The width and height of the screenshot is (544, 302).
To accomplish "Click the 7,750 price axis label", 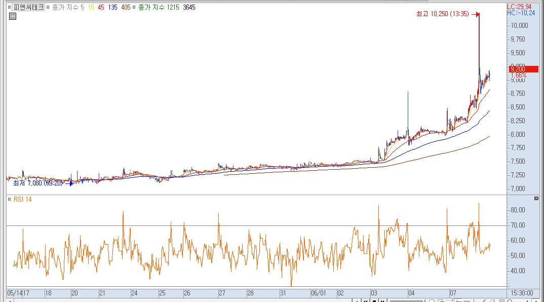I will click(x=518, y=148).
